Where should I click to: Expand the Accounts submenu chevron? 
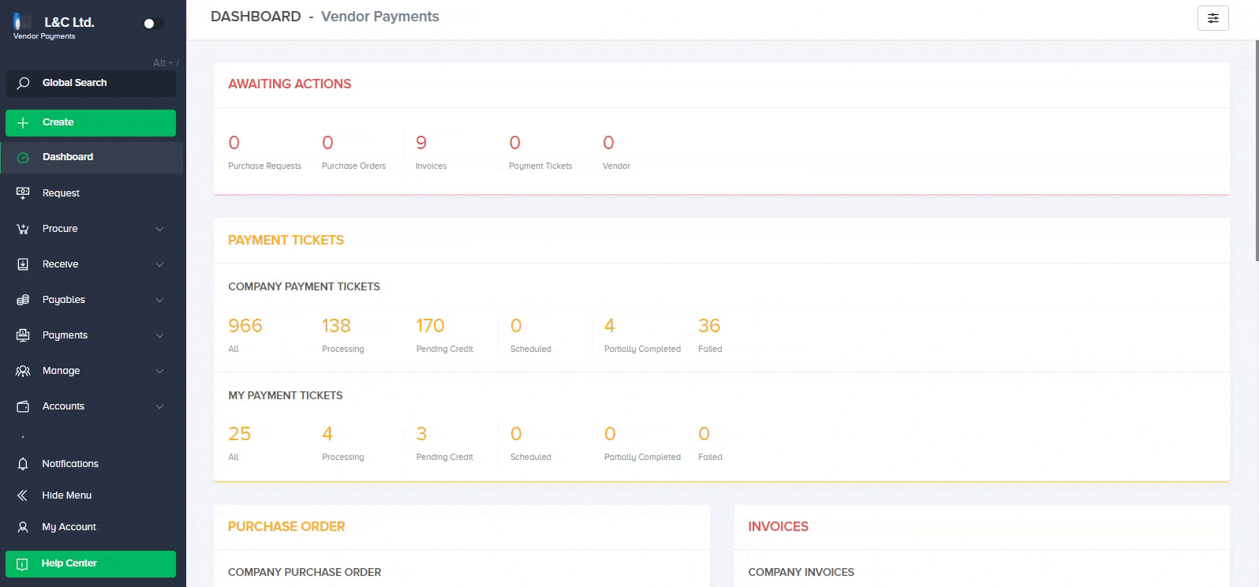point(159,406)
